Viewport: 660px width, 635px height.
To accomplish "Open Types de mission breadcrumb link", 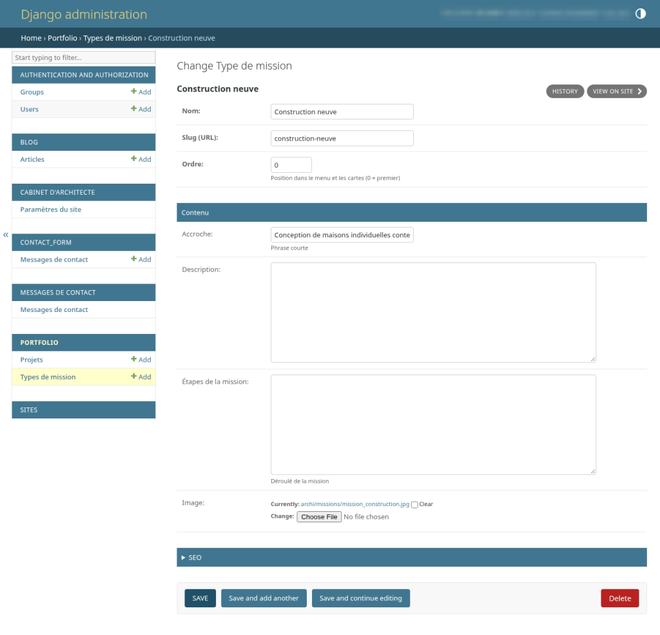I will click(x=112, y=38).
